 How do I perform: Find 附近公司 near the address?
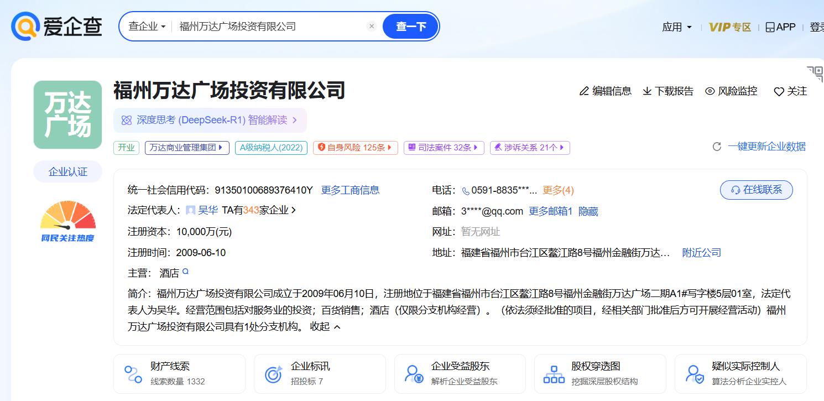pyautogui.click(x=702, y=253)
